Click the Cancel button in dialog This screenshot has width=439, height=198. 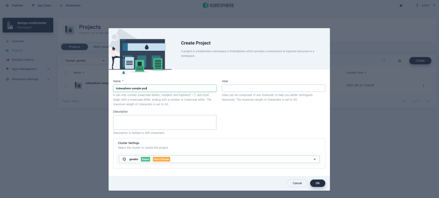(x=297, y=183)
